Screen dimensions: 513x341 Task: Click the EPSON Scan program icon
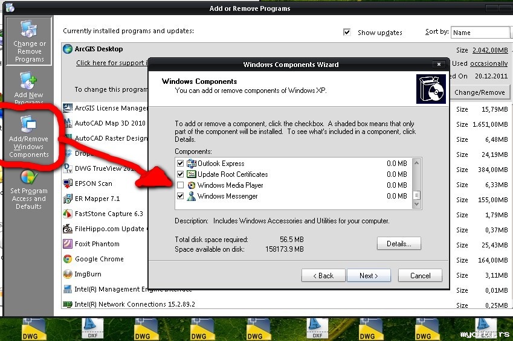[68, 183]
